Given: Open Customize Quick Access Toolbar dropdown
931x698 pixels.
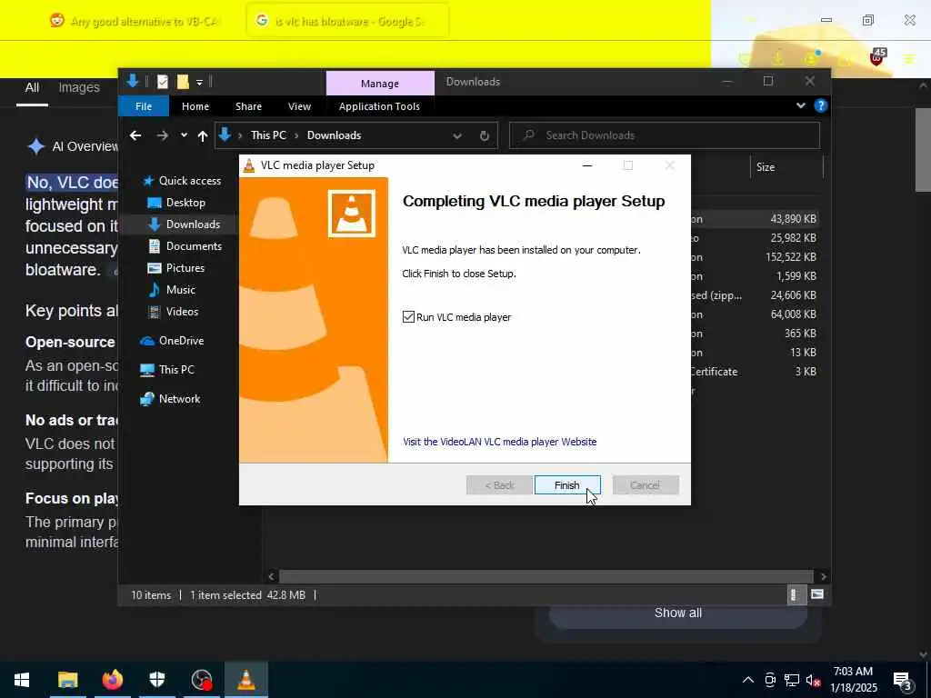Looking at the screenshot, I should point(199,83).
